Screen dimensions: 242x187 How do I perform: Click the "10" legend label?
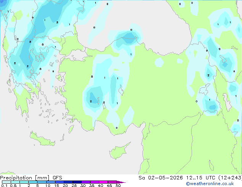pyautogui.click(x=48, y=185)
